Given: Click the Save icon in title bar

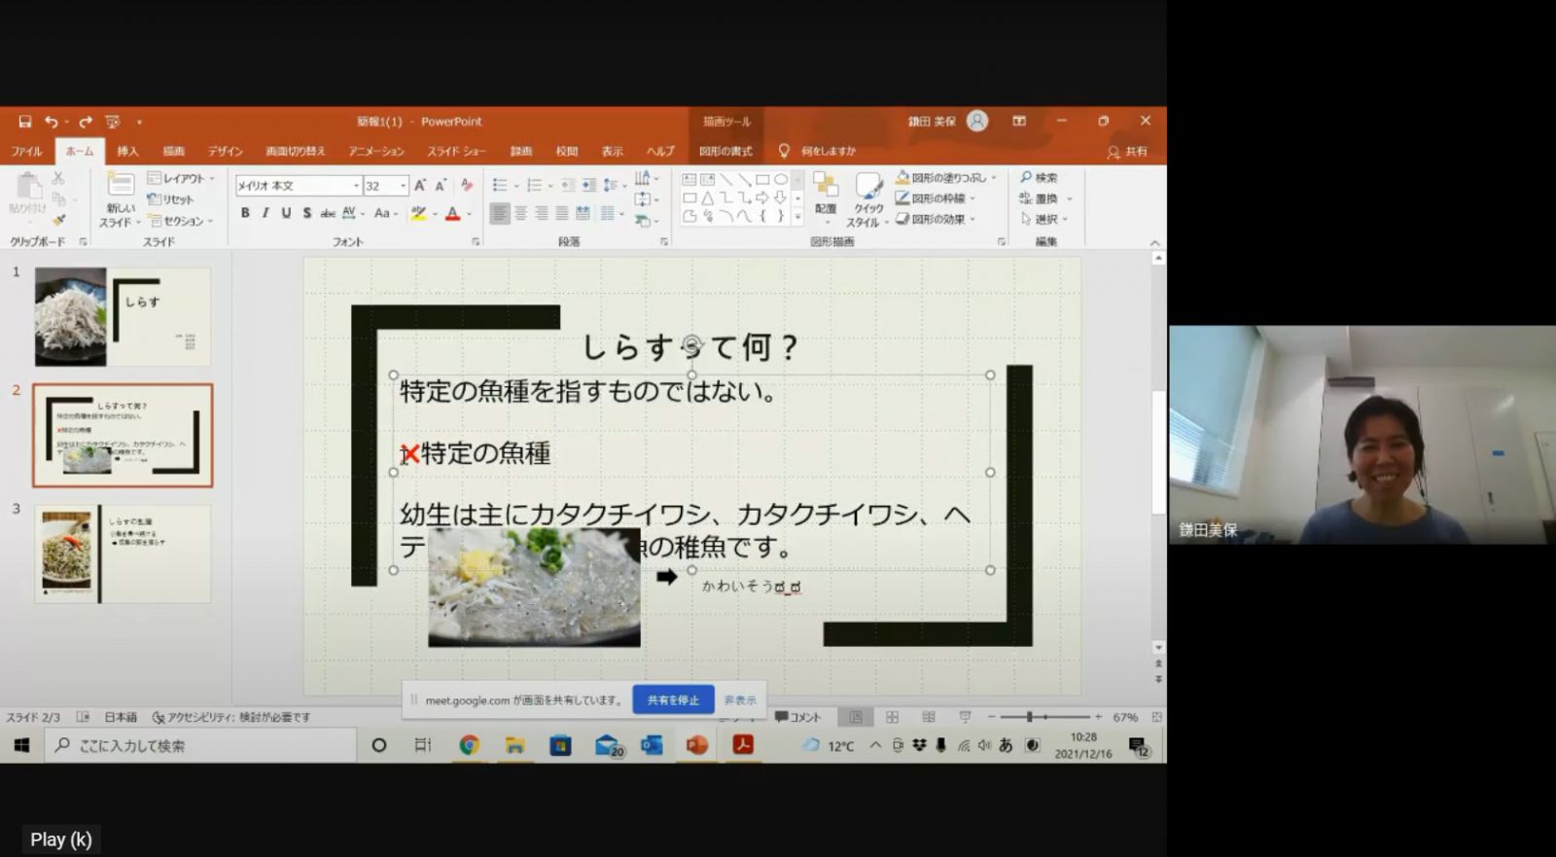Looking at the screenshot, I should point(25,122).
